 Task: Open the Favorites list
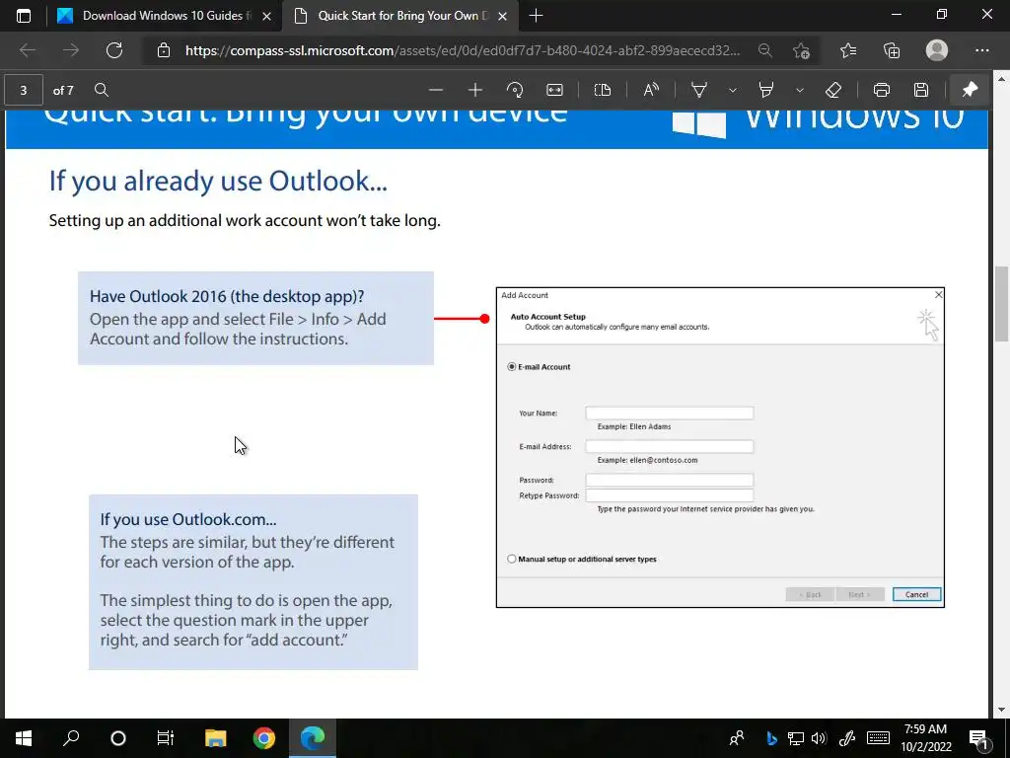tap(848, 50)
